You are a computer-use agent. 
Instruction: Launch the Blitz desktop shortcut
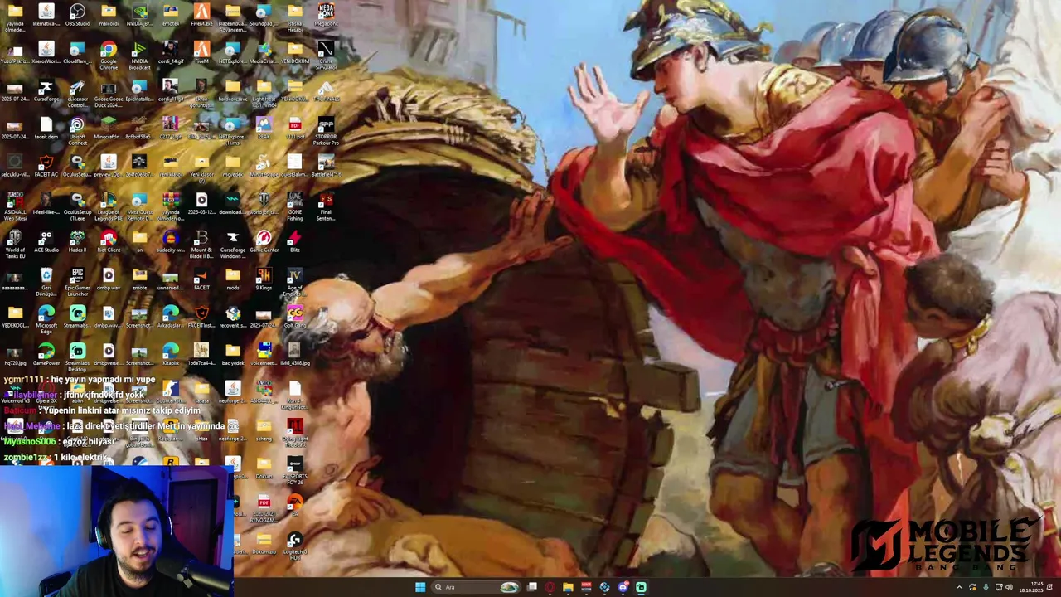pos(294,242)
